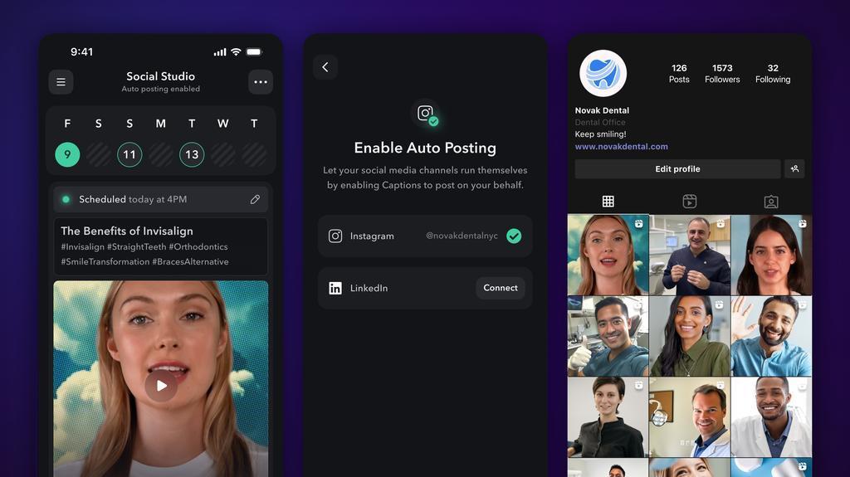
Task: Click Edit profile button
Action: tap(677, 169)
